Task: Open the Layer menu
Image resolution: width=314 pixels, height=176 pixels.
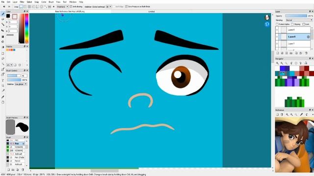Action: (15, 2)
